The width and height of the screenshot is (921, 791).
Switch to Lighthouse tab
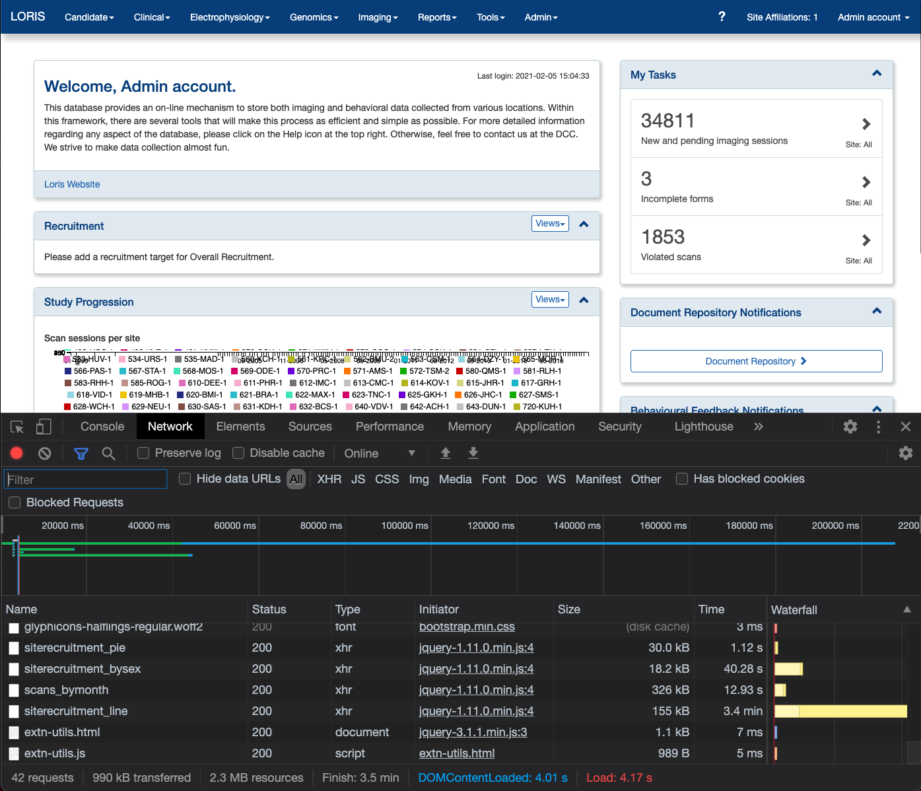click(x=704, y=427)
